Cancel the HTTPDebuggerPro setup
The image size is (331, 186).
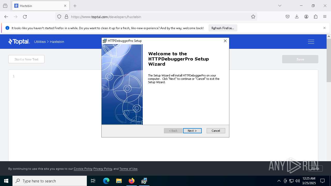click(x=216, y=131)
